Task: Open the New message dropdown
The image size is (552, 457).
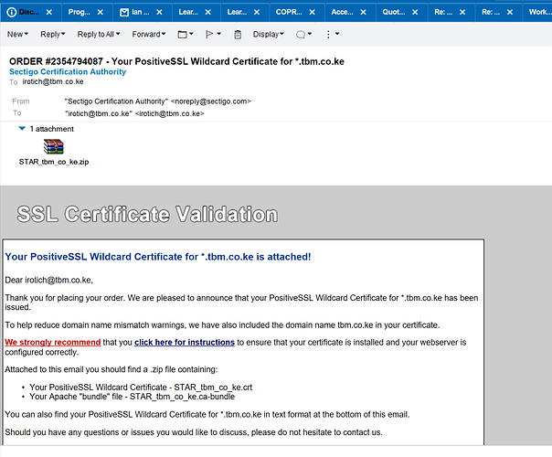Action: 17,34
